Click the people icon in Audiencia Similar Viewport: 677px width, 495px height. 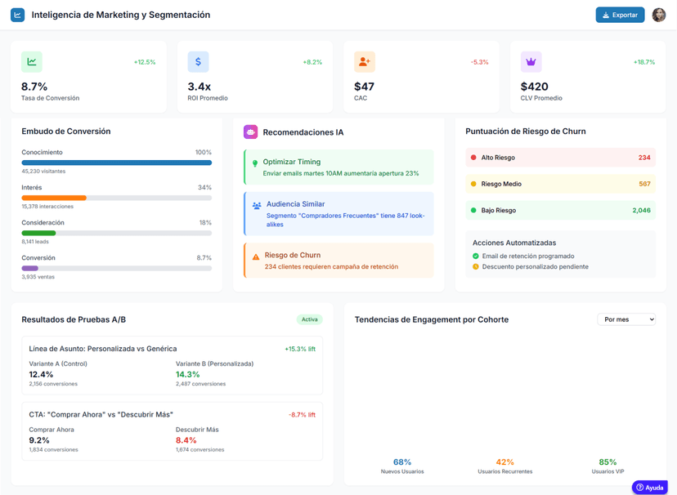click(x=257, y=206)
